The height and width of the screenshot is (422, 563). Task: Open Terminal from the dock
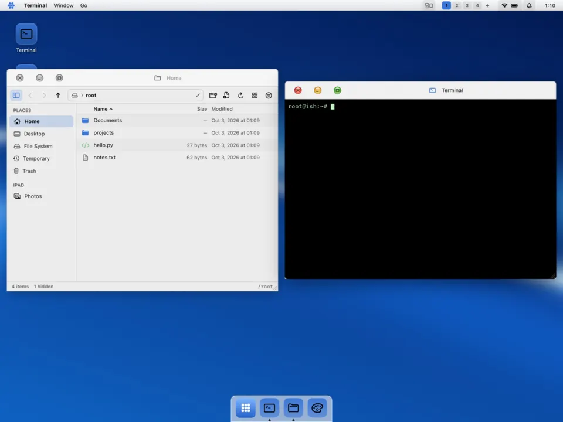point(269,408)
